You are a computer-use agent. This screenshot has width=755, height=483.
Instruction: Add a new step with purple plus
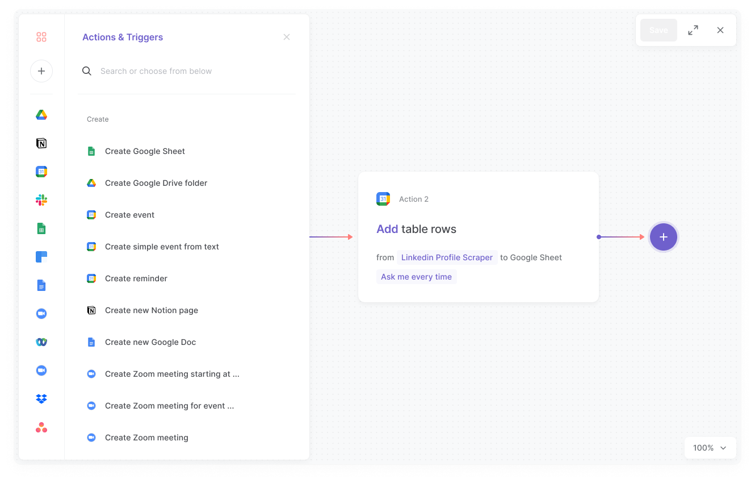coord(663,237)
